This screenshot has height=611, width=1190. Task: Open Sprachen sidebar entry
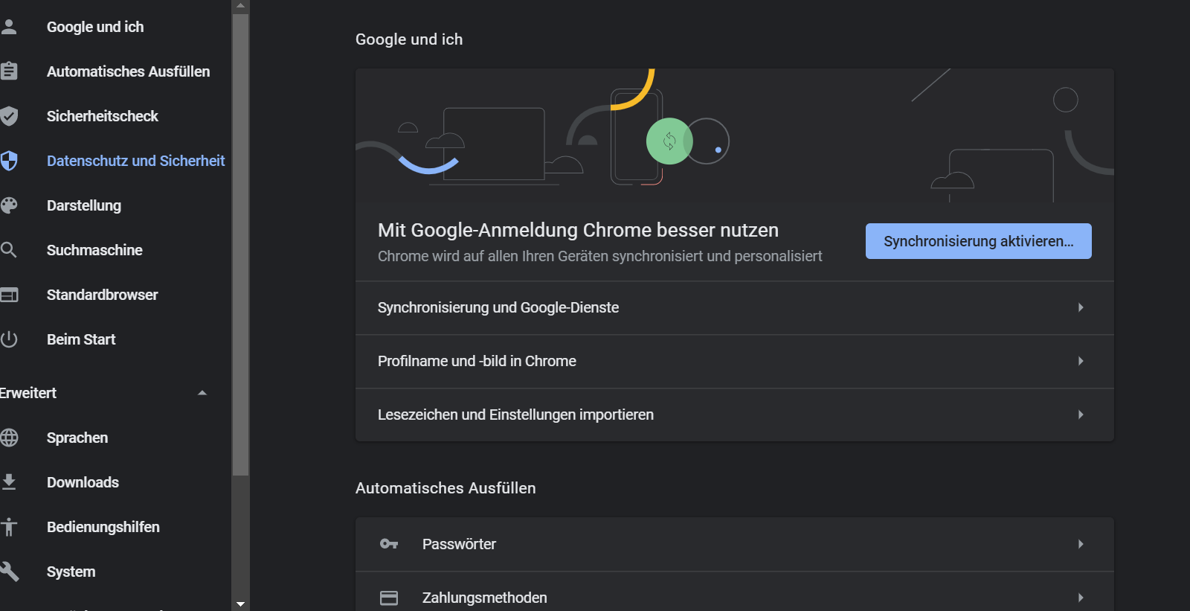coord(77,438)
